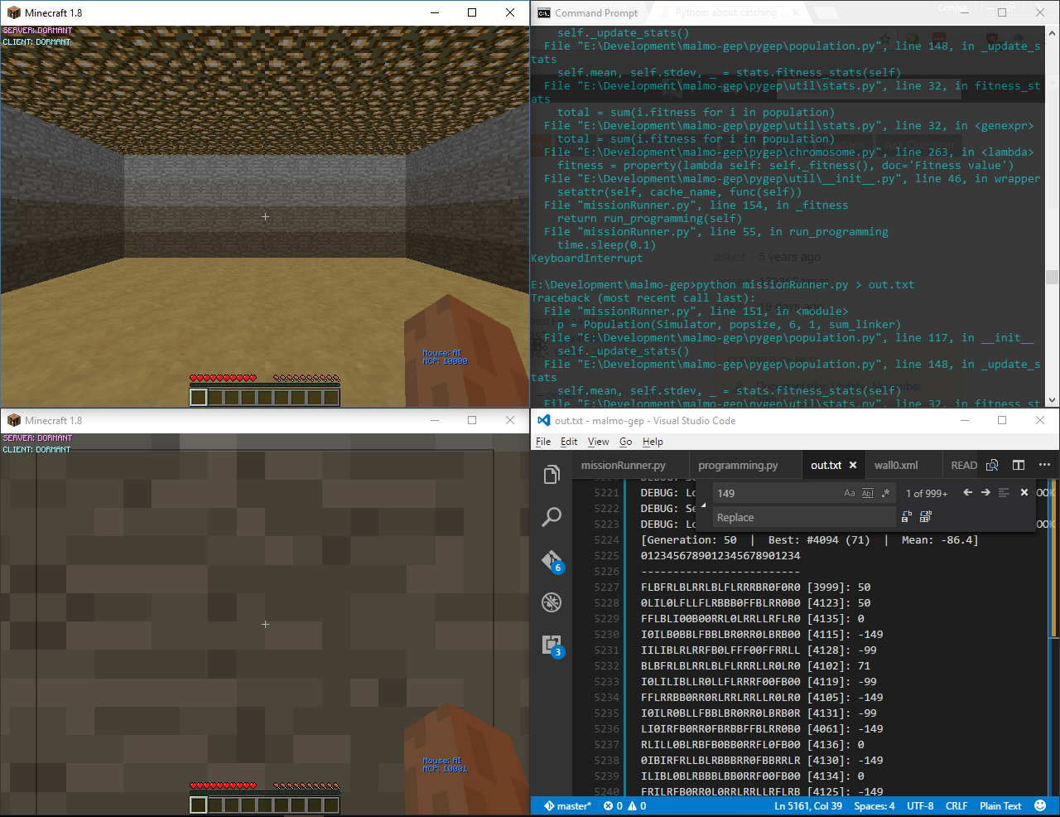Click the open changes editor action icon
Screen dimensions: 1060x817
pos(992,465)
